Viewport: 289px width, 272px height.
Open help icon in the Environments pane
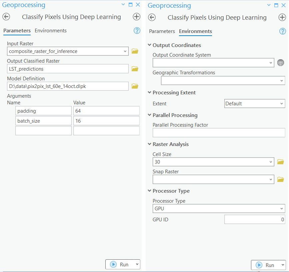coord(282,31)
